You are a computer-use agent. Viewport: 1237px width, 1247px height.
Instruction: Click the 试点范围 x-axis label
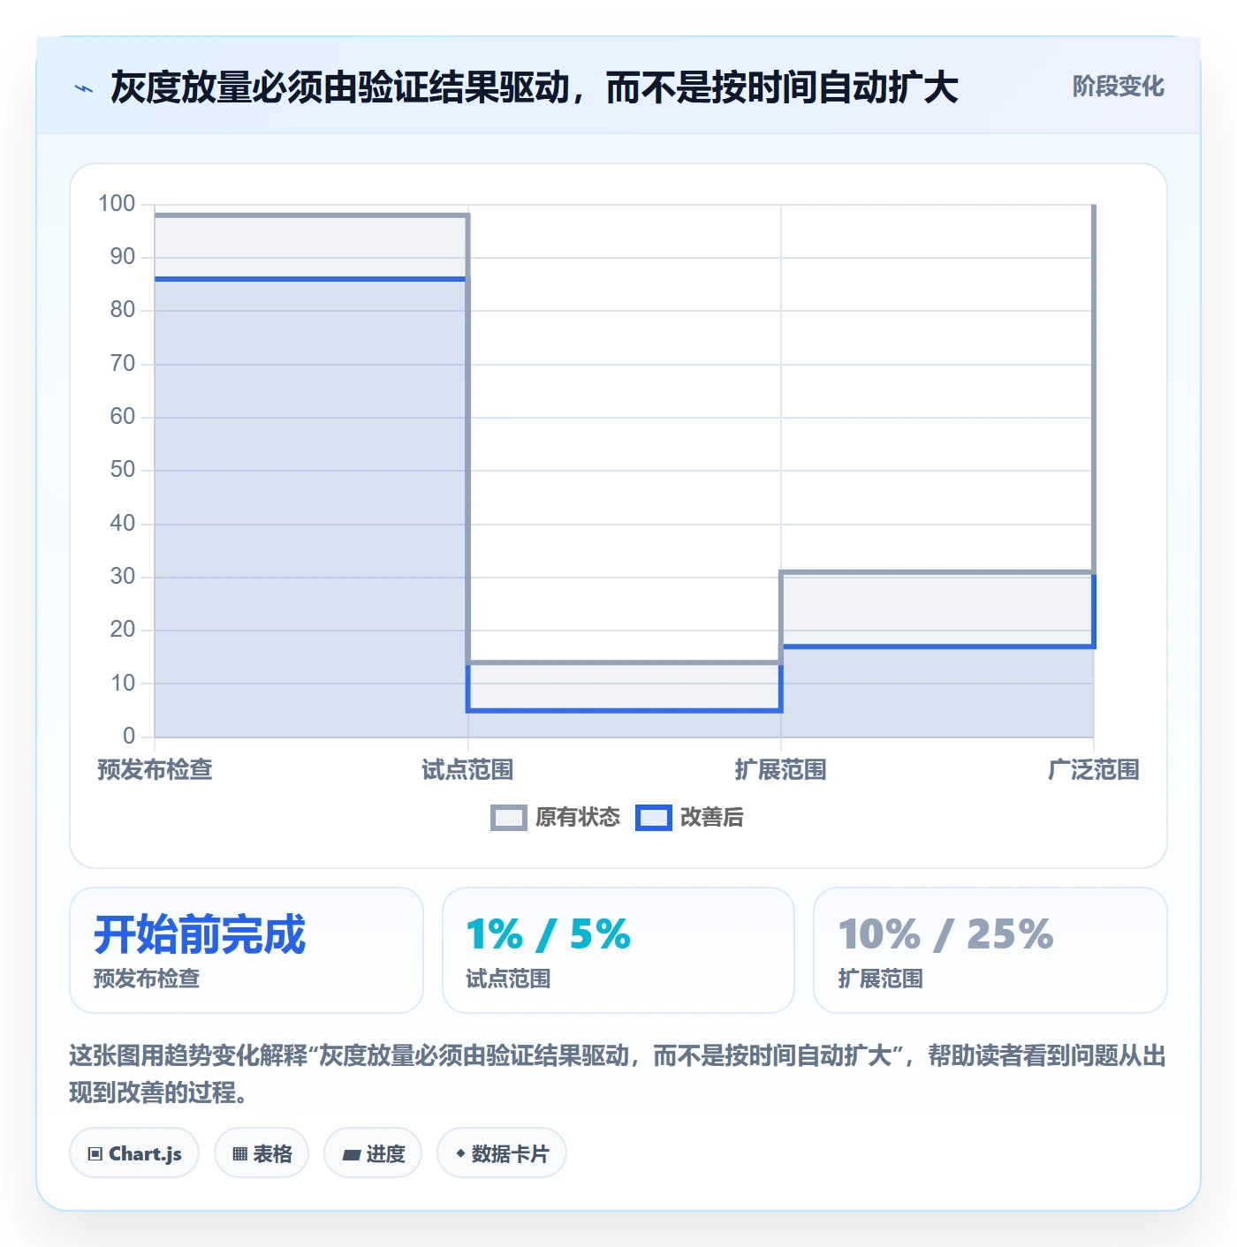467,769
